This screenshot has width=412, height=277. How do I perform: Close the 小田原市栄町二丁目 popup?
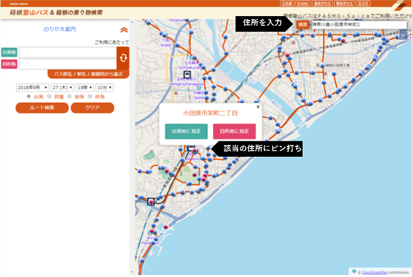[258, 106]
